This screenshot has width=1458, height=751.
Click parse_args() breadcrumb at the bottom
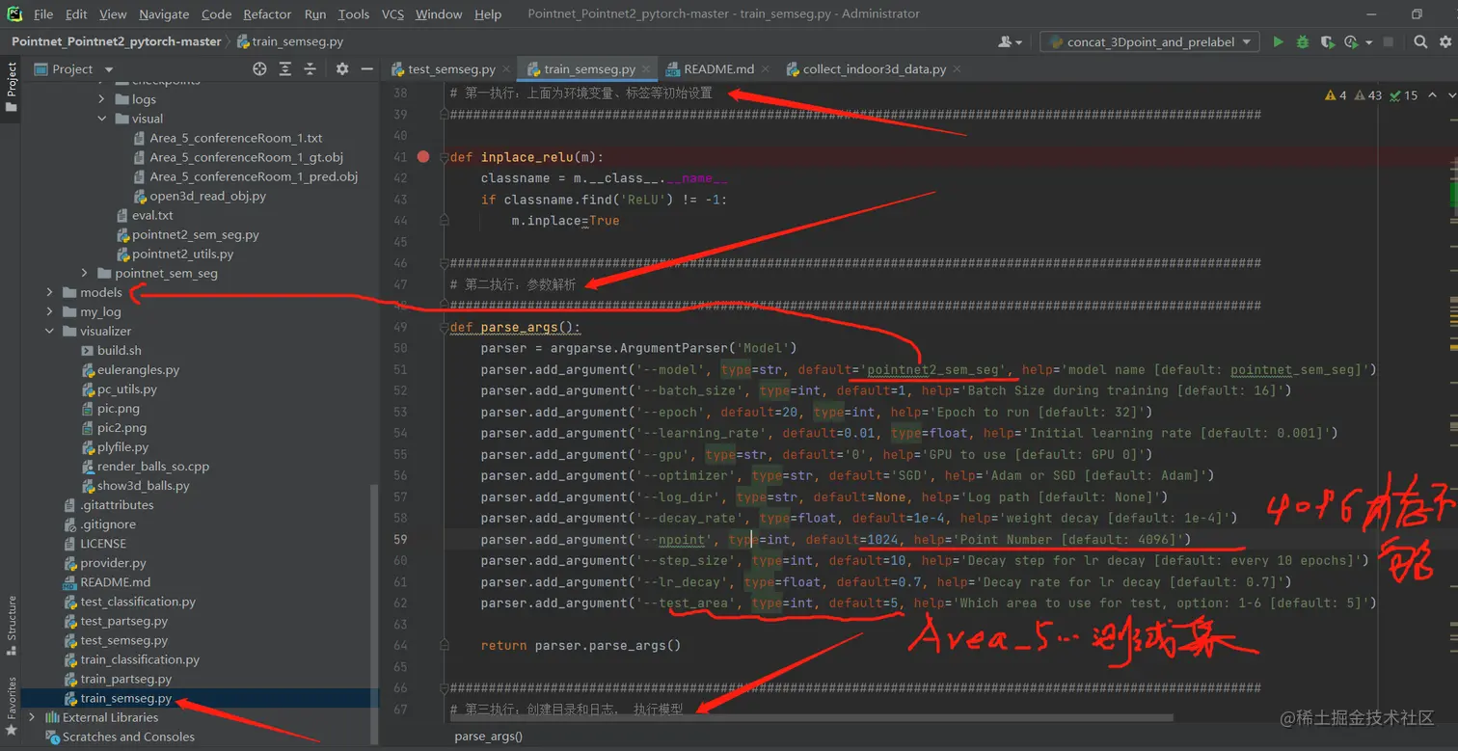(x=488, y=736)
